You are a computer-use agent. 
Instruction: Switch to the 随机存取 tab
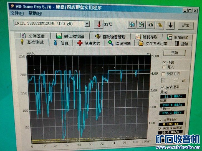pos(147,37)
